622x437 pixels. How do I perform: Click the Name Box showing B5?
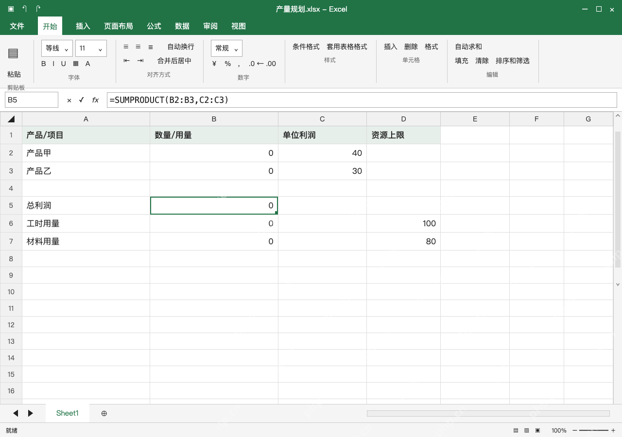tap(32, 100)
